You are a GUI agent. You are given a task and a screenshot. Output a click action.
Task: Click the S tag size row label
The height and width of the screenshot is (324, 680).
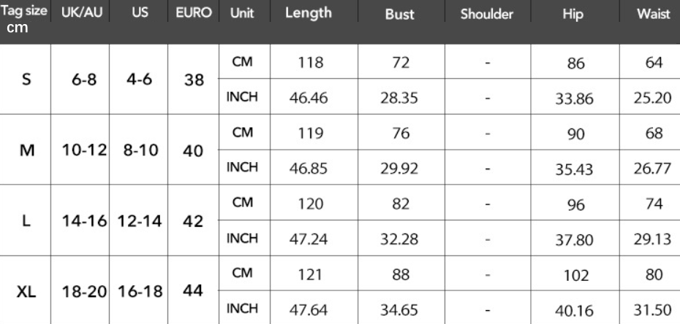pyautogui.click(x=26, y=80)
